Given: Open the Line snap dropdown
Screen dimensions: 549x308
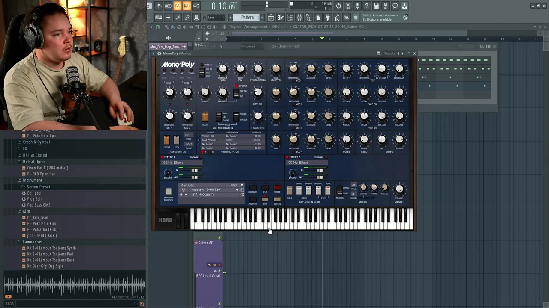Looking at the screenshot, I should pos(216,18).
